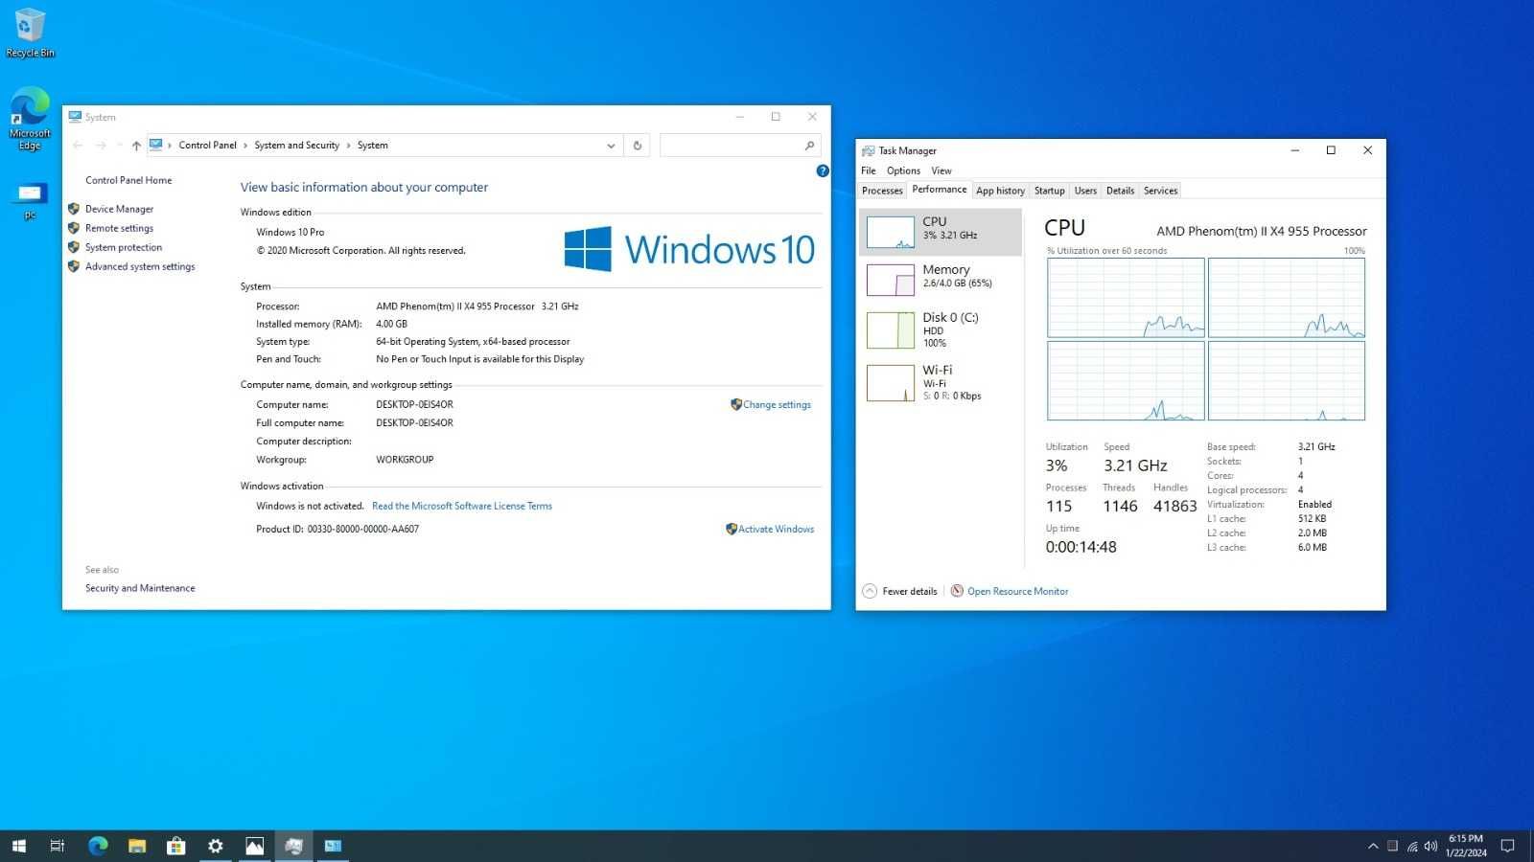
Task: Expand chevron after Control Panel breadcrumb
Action: click(x=245, y=146)
